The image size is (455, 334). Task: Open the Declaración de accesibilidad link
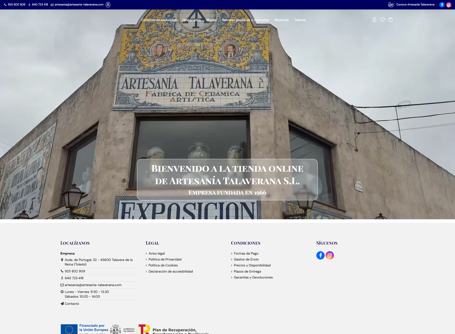(x=170, y=271)
